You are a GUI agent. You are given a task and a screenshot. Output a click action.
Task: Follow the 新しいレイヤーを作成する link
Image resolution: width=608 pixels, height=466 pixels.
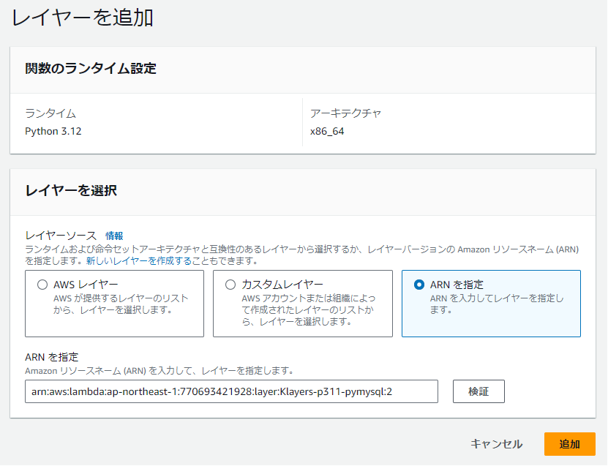tap(139, 261)
